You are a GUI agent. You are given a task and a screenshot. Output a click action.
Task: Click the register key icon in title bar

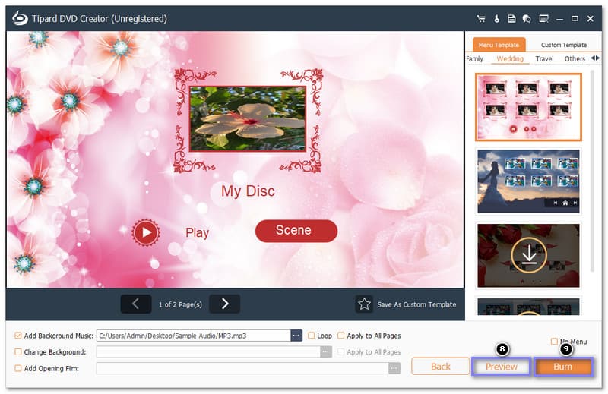click(496, 18)
